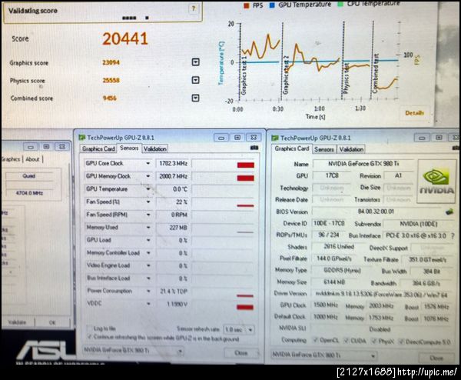Click the 1702.3 MHz core clock value
The width and height of the screenshot is (461, 380).
point(173,163)
